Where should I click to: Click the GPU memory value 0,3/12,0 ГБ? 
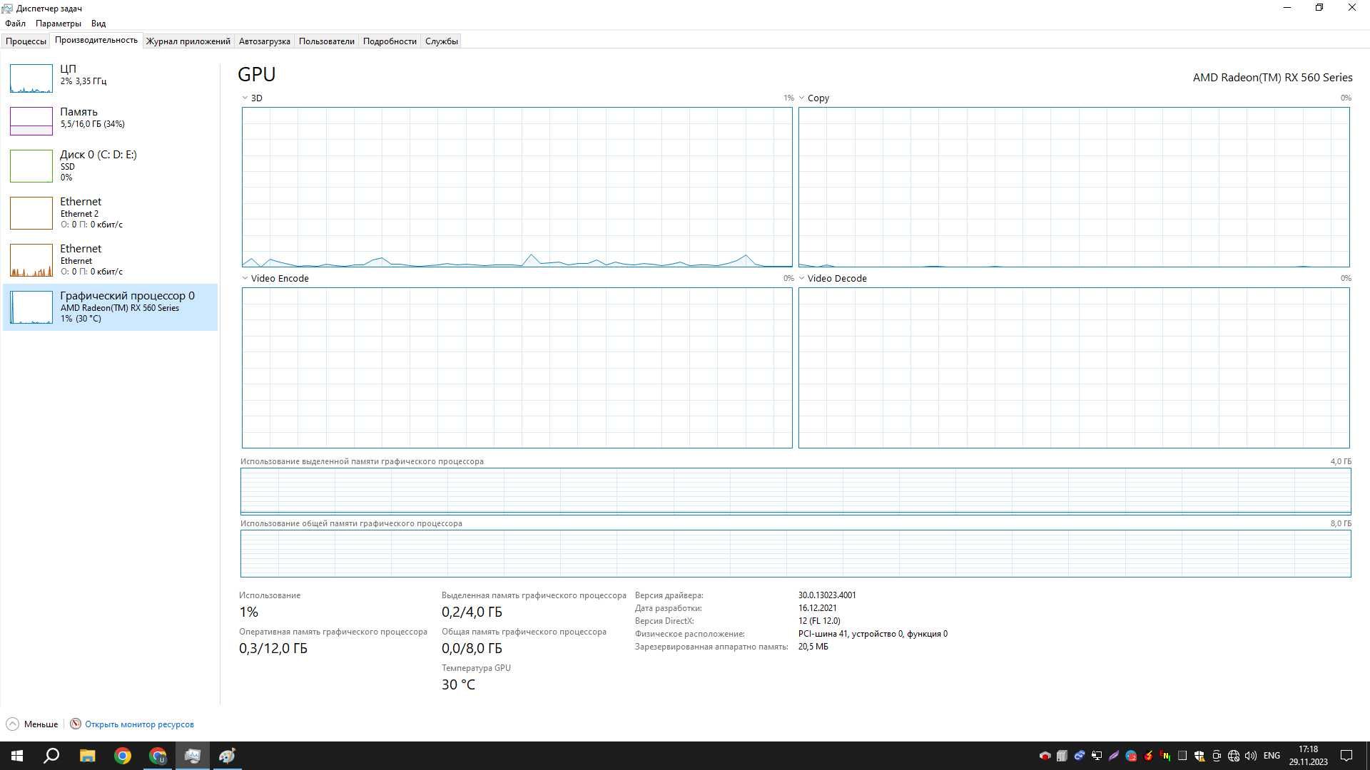(273, 649)
